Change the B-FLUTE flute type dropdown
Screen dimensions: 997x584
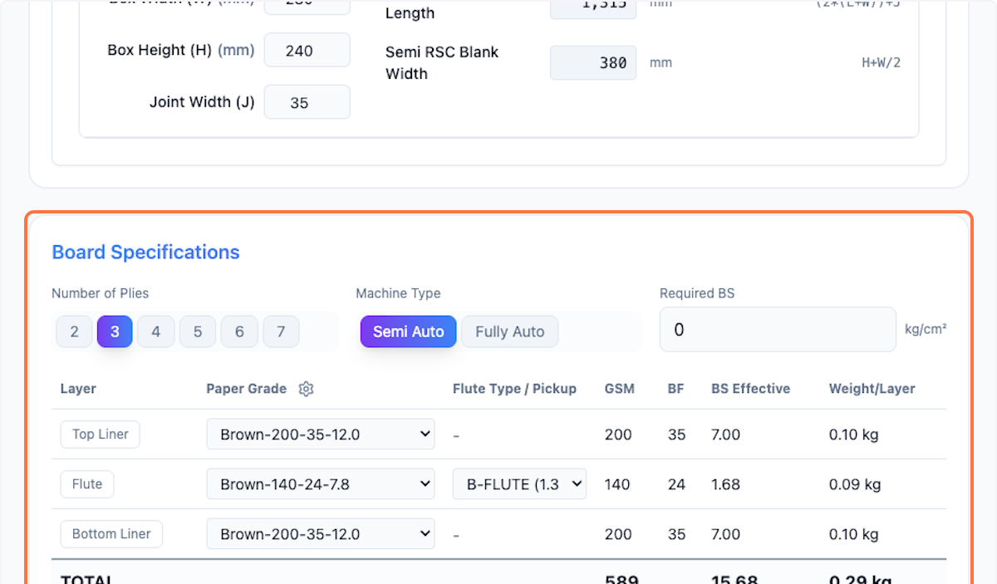click(519, 483)
